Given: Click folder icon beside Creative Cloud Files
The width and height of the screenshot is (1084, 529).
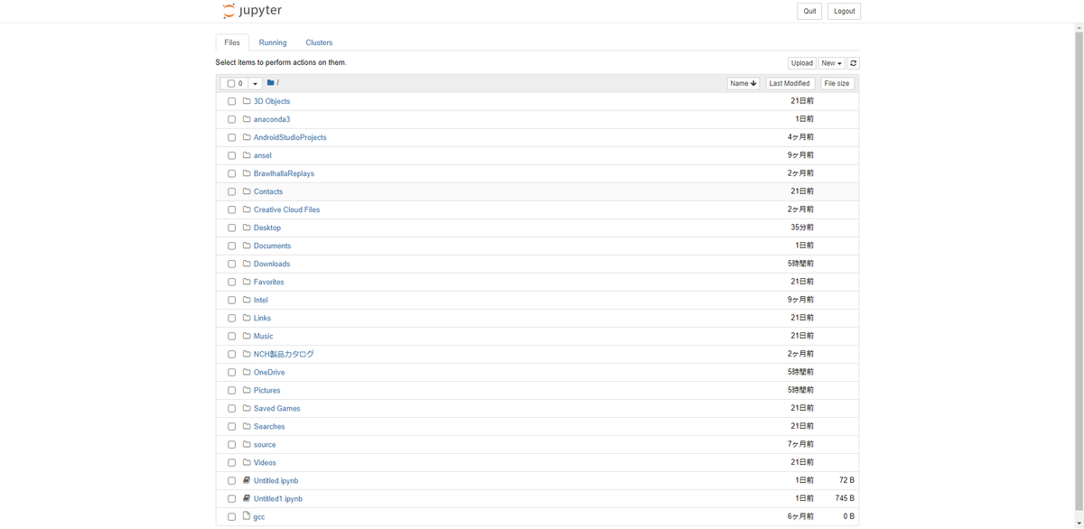Looking at the screenshot, I should pyautogui.click(x=247, y=209).
